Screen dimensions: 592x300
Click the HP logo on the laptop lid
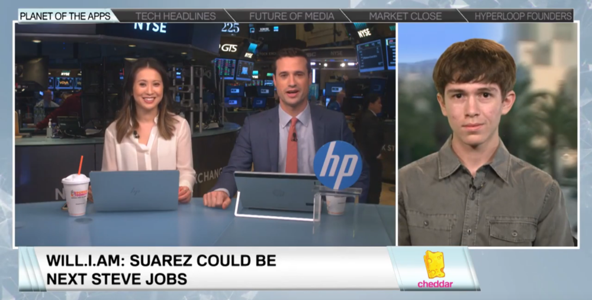135,191
